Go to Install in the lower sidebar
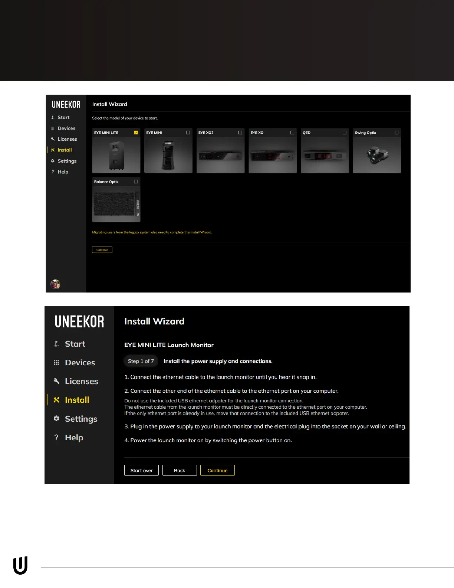454x588 pixels. click(77, 400)
